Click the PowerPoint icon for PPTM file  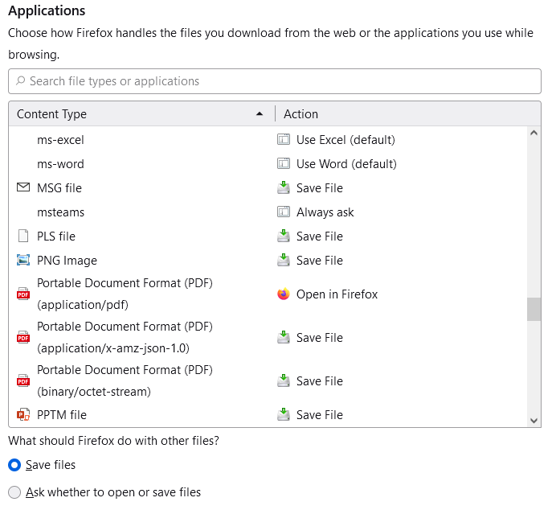coord(22,415)
